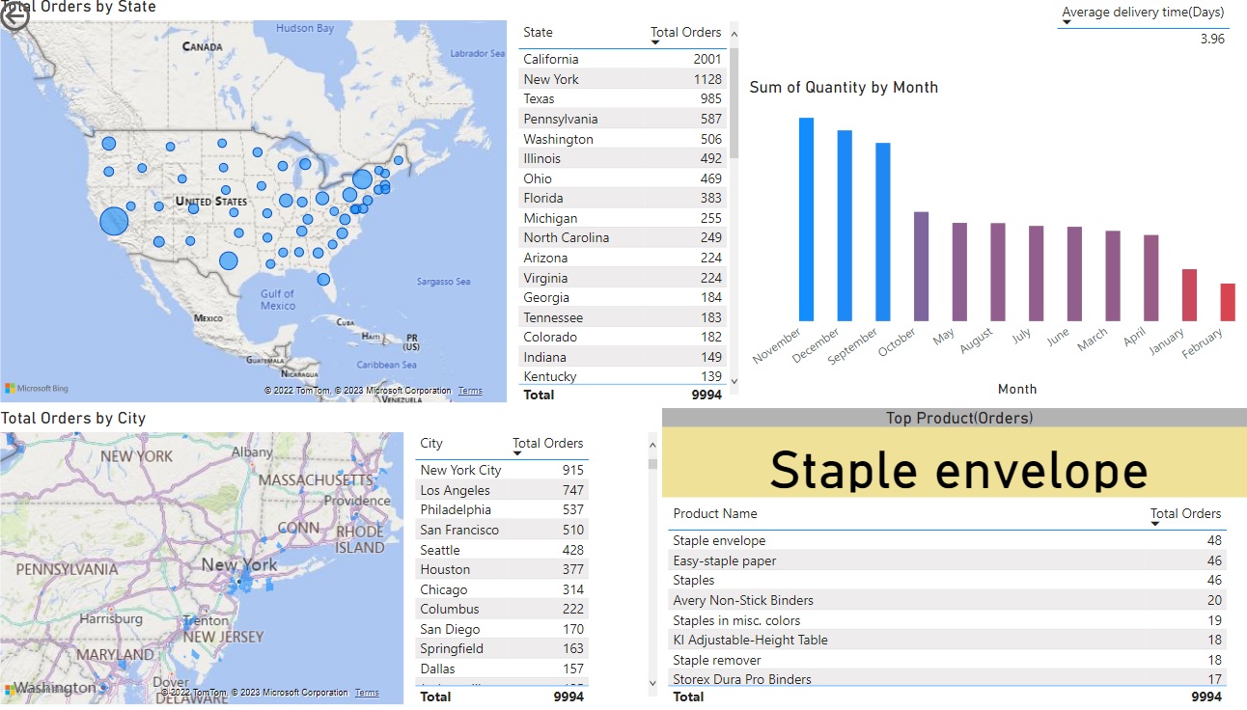
Task: Click the back navigation arrow icon
Action: pyautogui.click(x=15, y=16)
